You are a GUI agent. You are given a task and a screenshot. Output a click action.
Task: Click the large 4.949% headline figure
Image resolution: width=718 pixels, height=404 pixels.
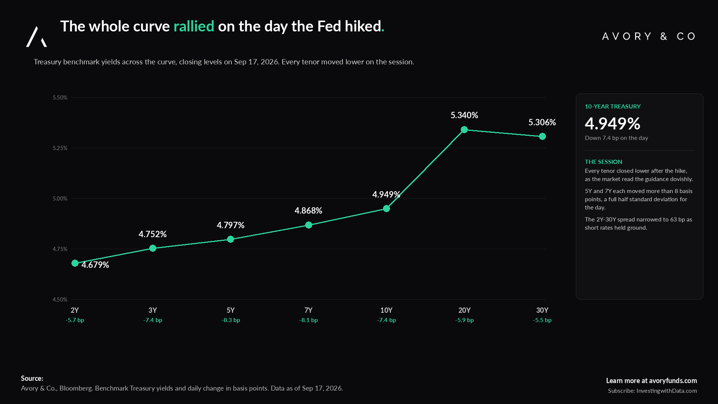pos(613,123)
